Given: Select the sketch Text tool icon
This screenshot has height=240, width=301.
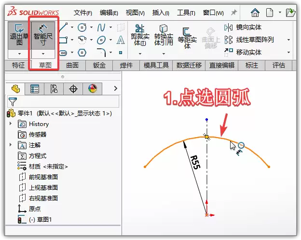Looking at the screenshot, I should coord(121,40).
